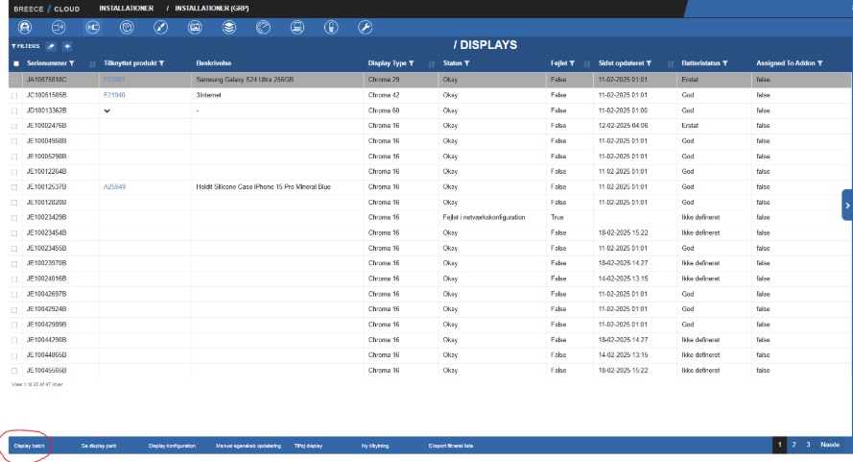
Task: Click the wrench settings icon in toolbar
Action: coord(365,27)
